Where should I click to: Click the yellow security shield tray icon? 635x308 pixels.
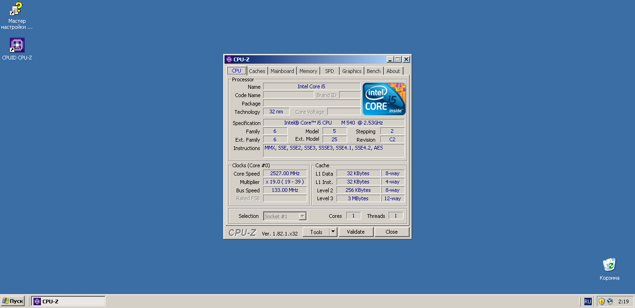602,301
